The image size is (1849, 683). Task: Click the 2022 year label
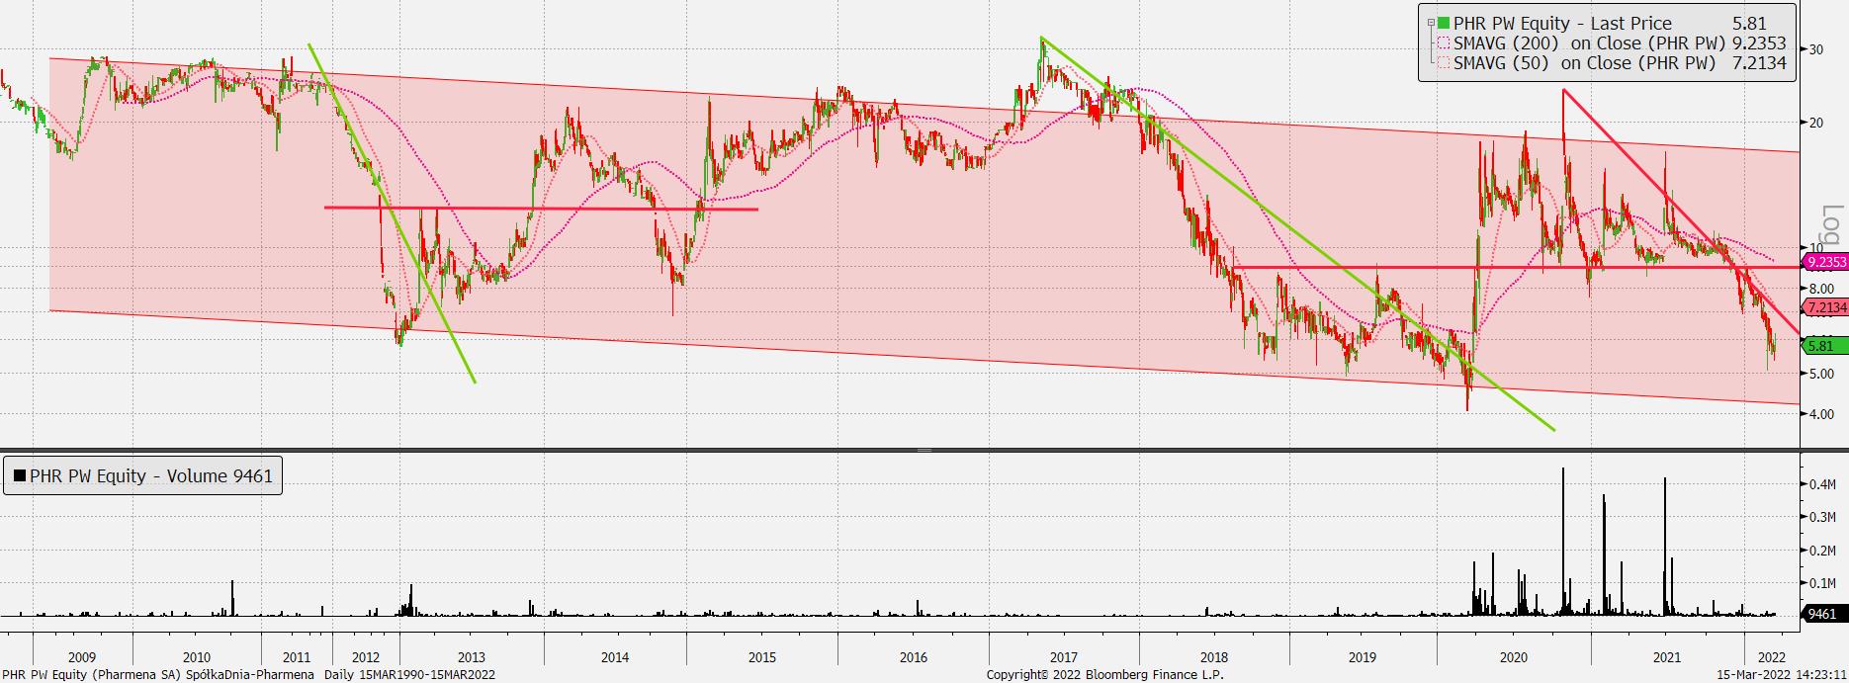coord(1771,657)
